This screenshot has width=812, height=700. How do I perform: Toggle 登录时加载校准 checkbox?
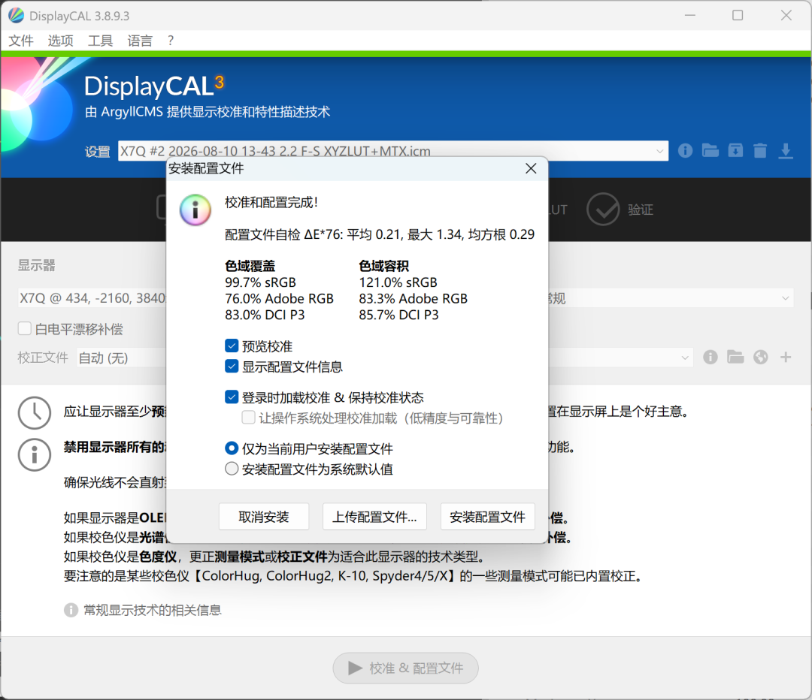pyautogui.click(x=232, y=397)
